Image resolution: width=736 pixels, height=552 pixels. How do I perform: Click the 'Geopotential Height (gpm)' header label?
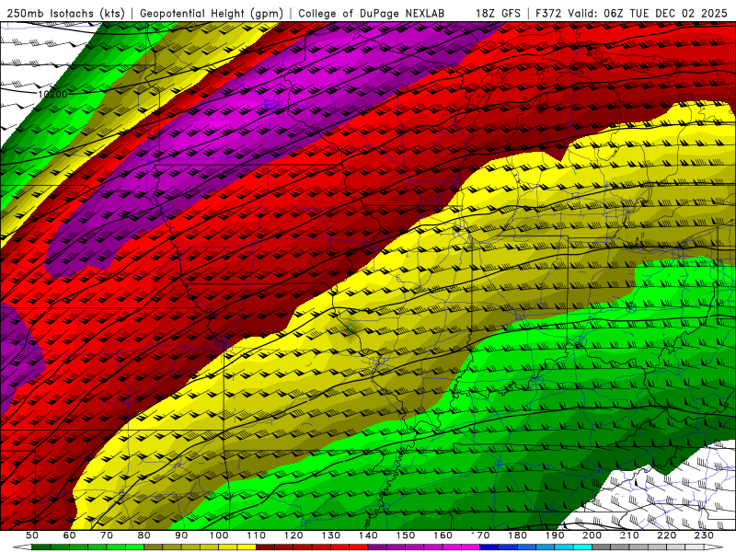[x=212, y=13]
